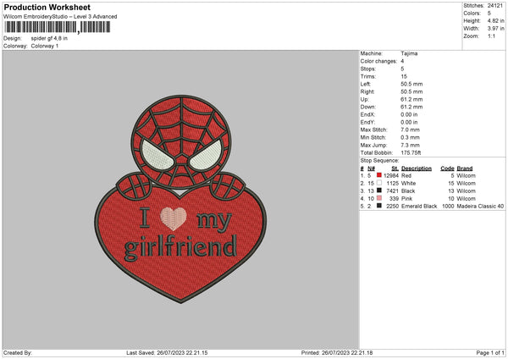
Task: Click the 'Page 1 of 1' indicator
Action: (490, 352)
